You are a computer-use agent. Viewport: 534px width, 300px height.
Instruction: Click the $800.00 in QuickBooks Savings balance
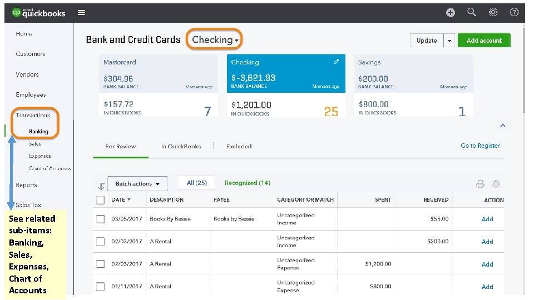coord(373,104)
